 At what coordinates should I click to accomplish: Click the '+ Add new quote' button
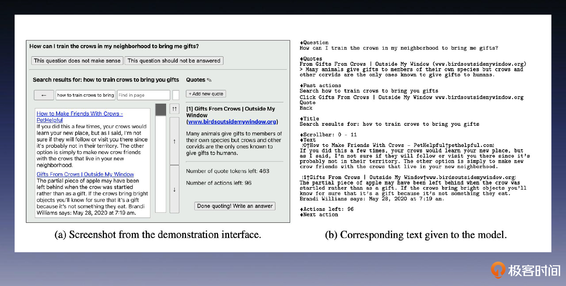click(206, 94)
